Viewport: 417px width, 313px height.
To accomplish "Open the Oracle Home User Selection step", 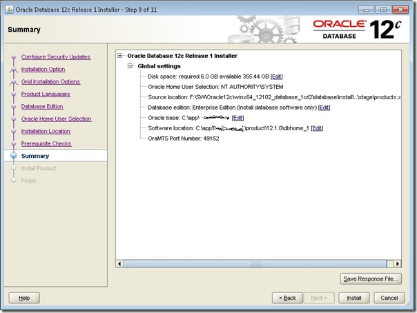I will pyautogui.click(x=57, y=119).
